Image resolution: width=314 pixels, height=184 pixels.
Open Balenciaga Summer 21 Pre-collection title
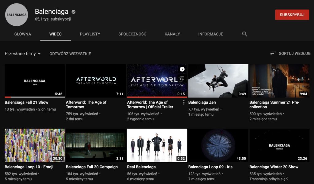coord(274,105)
